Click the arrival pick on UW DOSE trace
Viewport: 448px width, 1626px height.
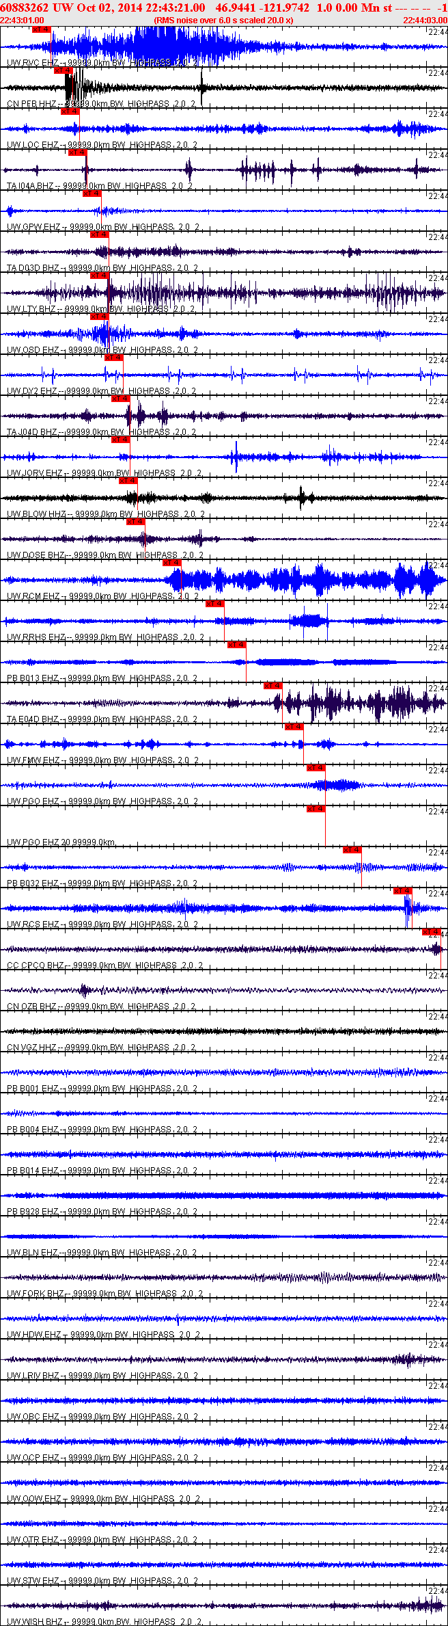(x=135, y=522)
